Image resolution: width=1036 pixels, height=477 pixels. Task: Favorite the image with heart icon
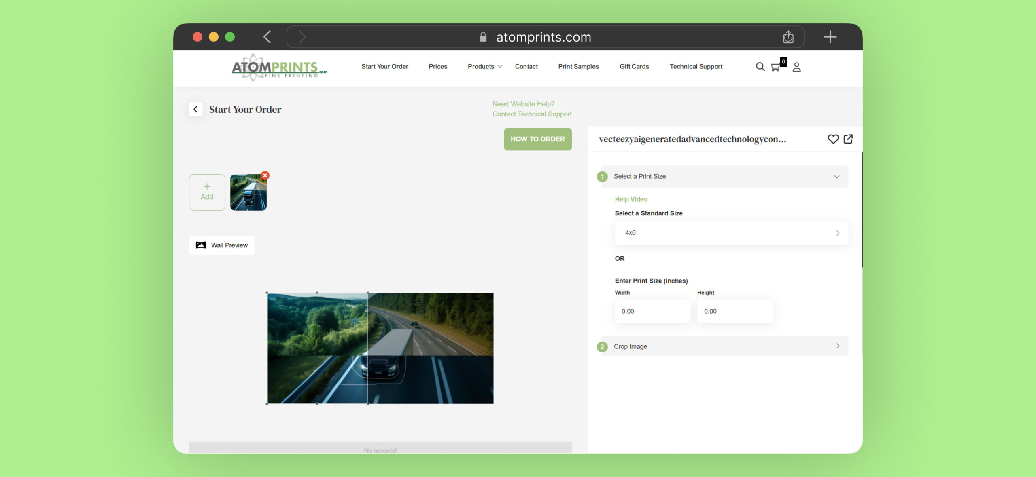pyautogui.click(x=833, y=139)
